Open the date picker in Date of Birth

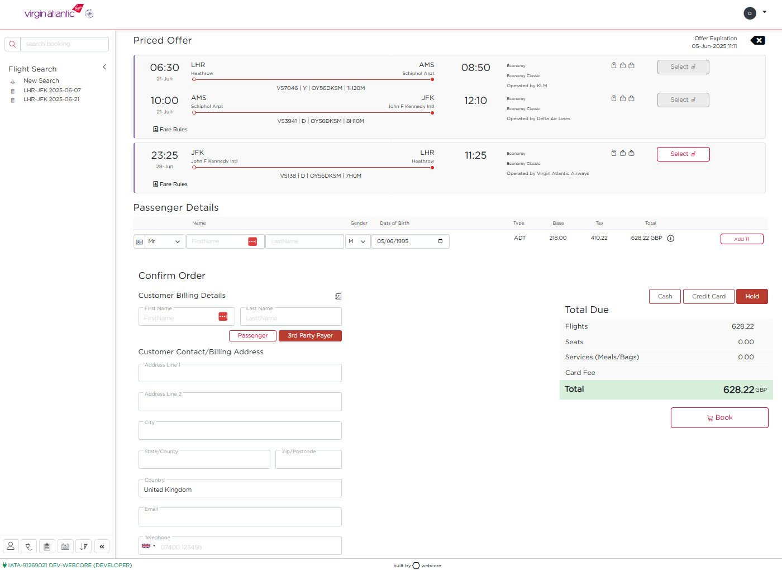(440, 241)
